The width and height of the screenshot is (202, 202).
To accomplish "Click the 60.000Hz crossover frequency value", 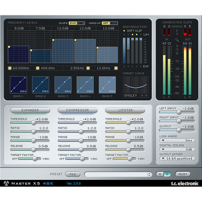I will click(21, 68).
